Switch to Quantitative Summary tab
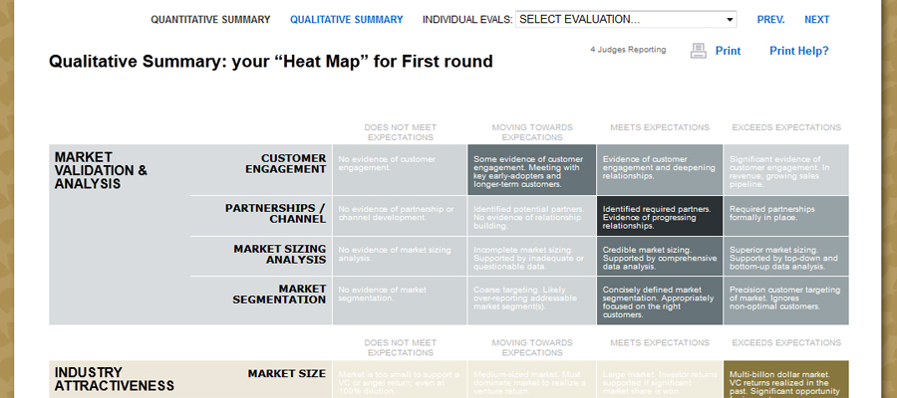Image resolution: width=897 pixels, height=398 pixels. 210,20
